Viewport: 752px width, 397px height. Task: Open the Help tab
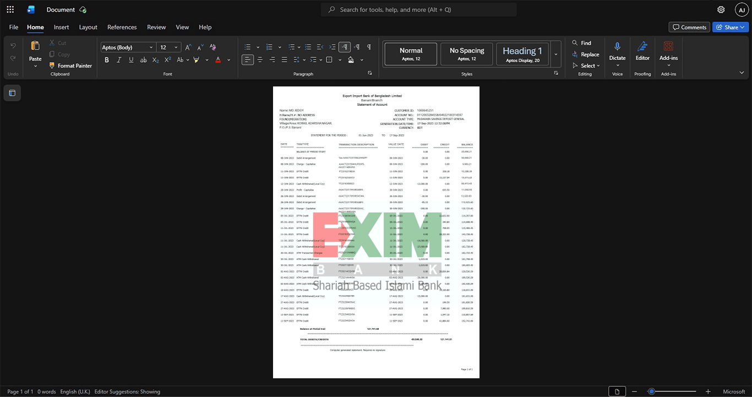point(205,27)
